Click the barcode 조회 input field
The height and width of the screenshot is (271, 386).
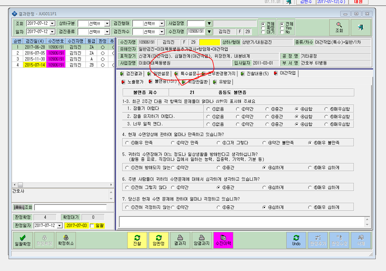point(70,207)
